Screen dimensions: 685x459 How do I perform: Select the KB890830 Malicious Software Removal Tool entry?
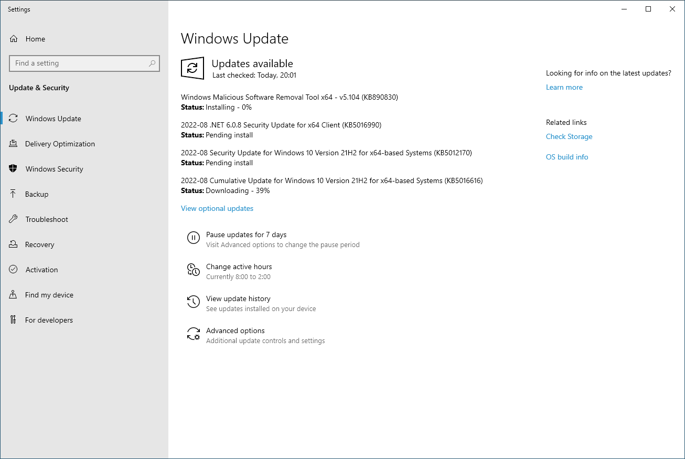[290, 97]
